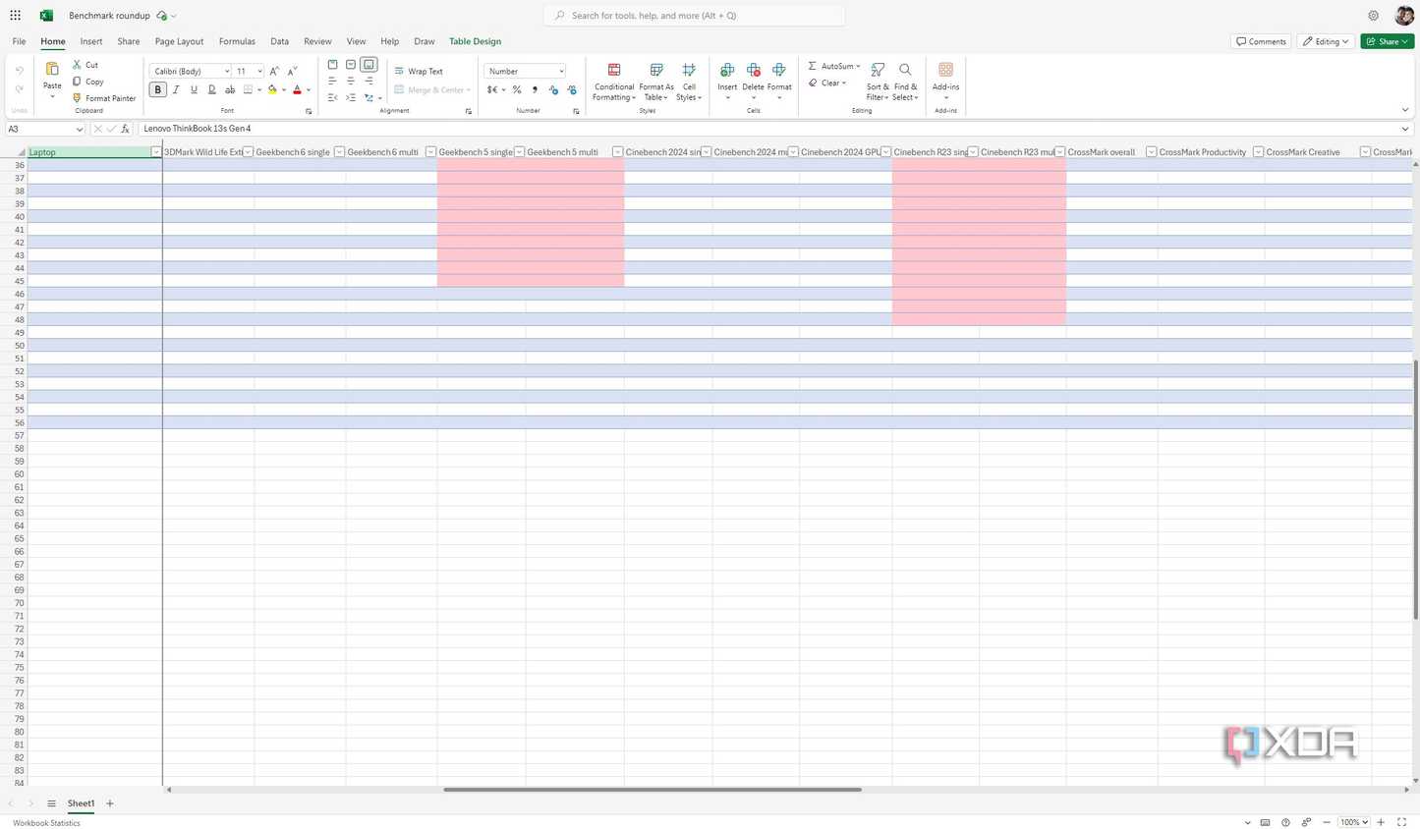Apply double underline to the cell
The width and height of the screenshot is (1420, 829).
(x=211, y=89)
